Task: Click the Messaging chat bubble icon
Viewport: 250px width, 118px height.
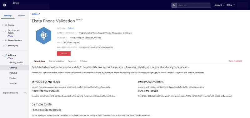Action: (6, 46)
